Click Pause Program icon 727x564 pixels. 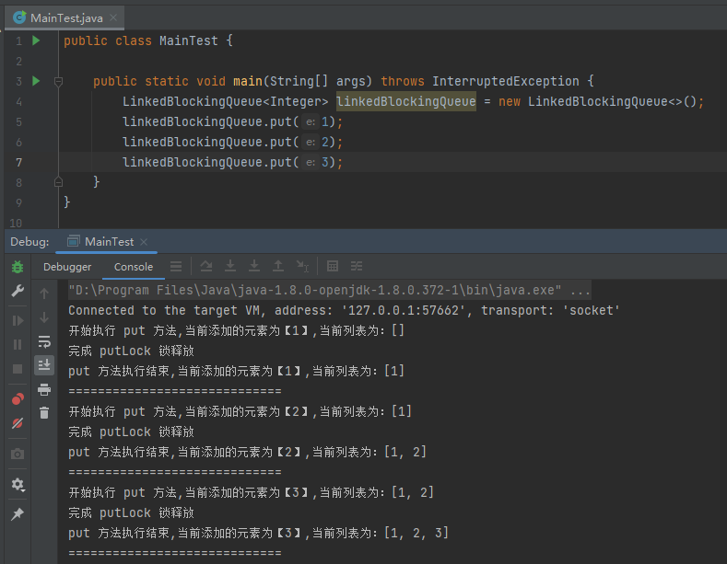tap(18, 344)
